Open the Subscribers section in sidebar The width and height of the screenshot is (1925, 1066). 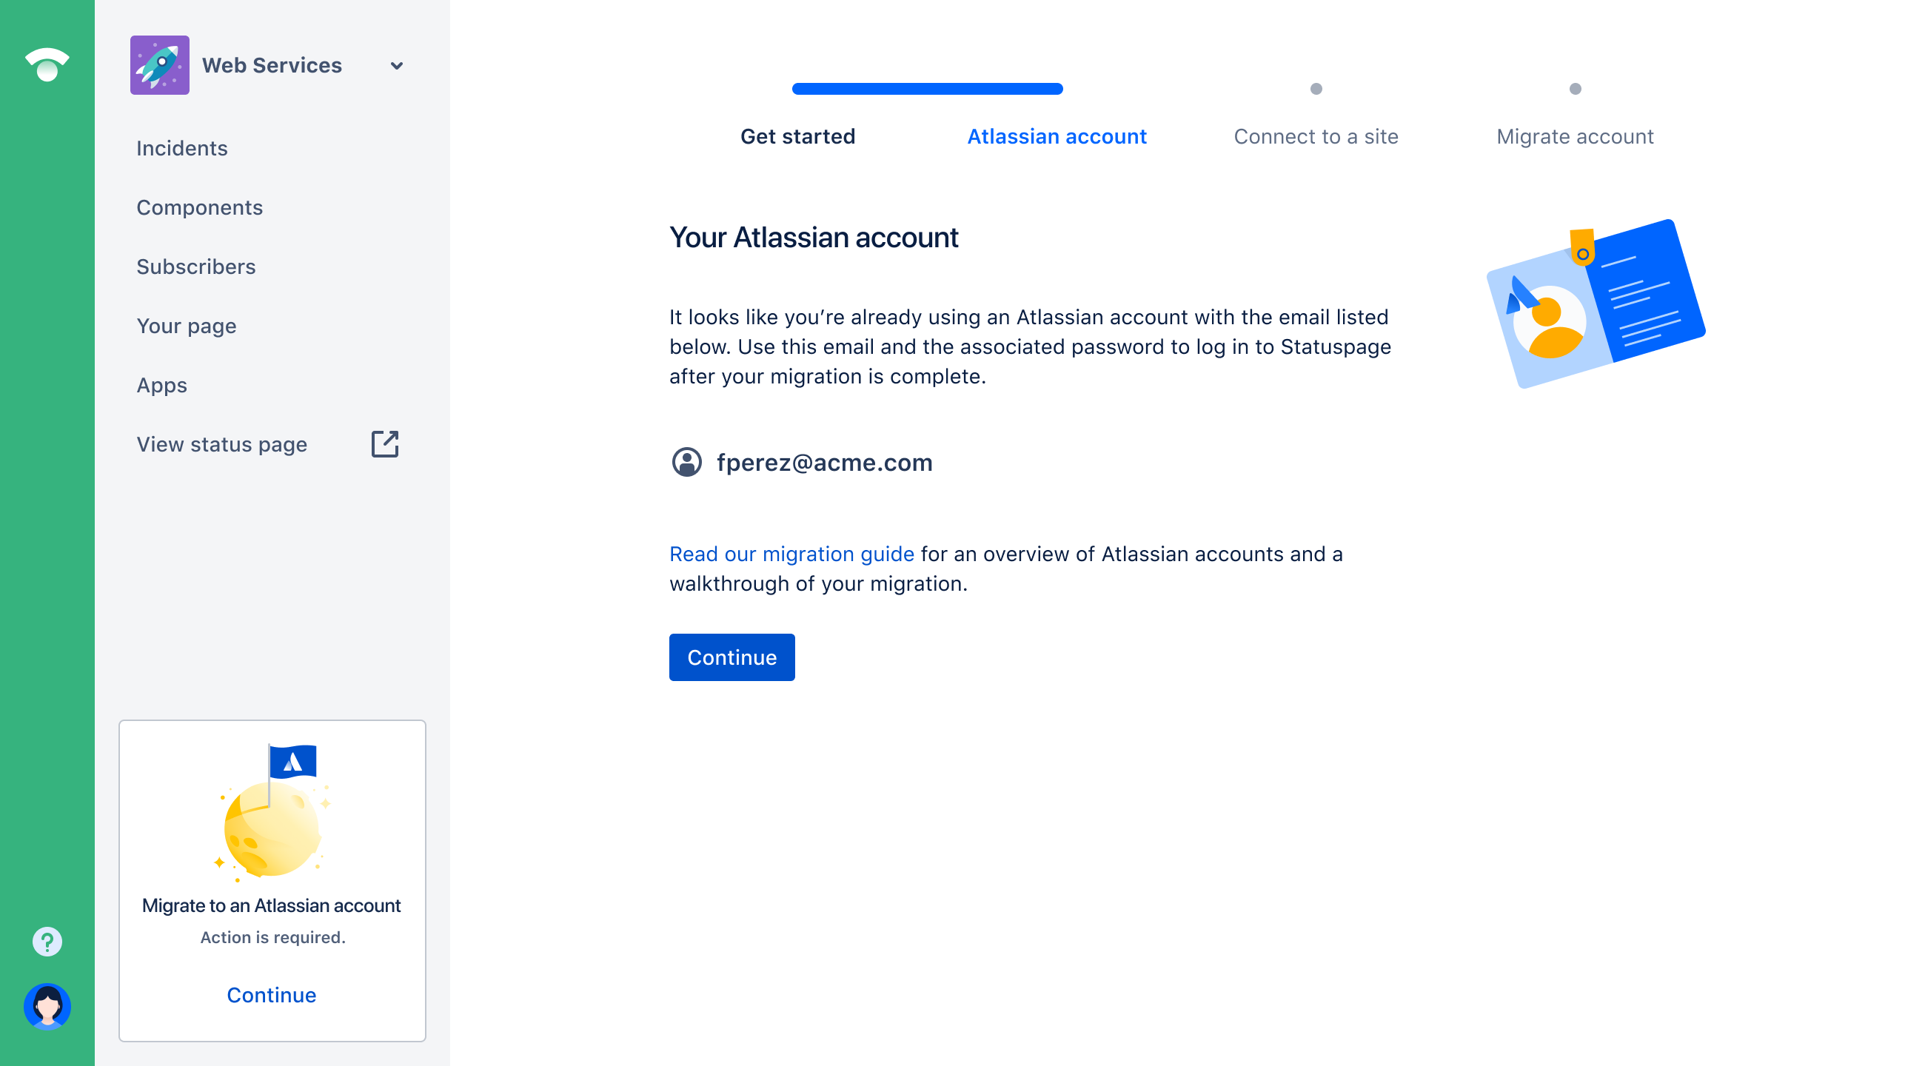(195, 266)
